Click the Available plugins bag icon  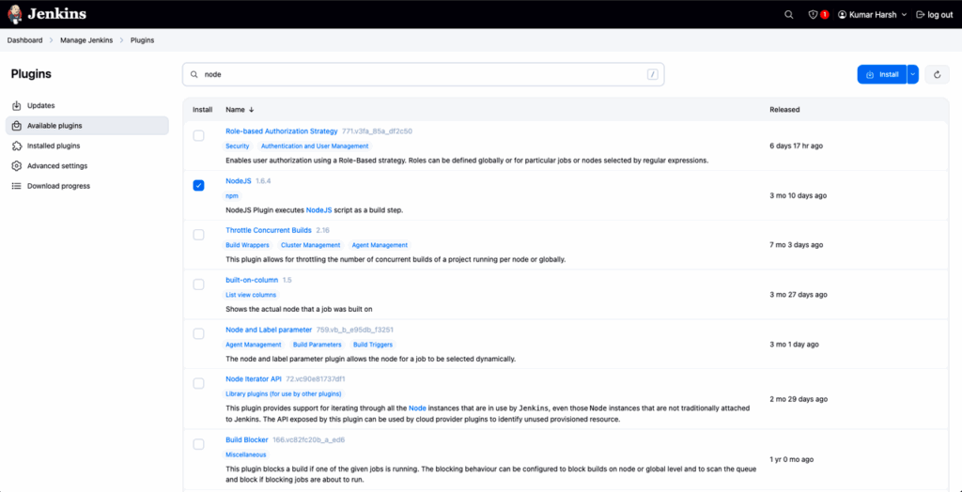tap(17, 126)
